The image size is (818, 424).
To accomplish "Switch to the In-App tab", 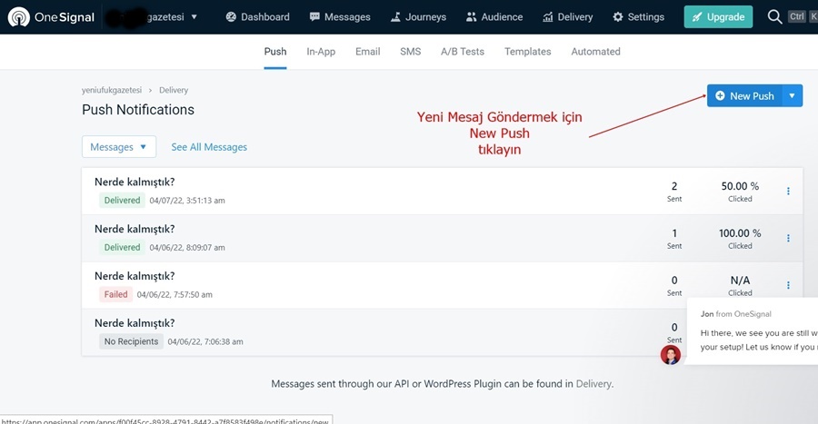I will [321, 52].
